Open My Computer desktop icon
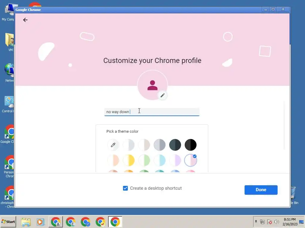Viewport: 305px width, 228px height. (8, 12)
